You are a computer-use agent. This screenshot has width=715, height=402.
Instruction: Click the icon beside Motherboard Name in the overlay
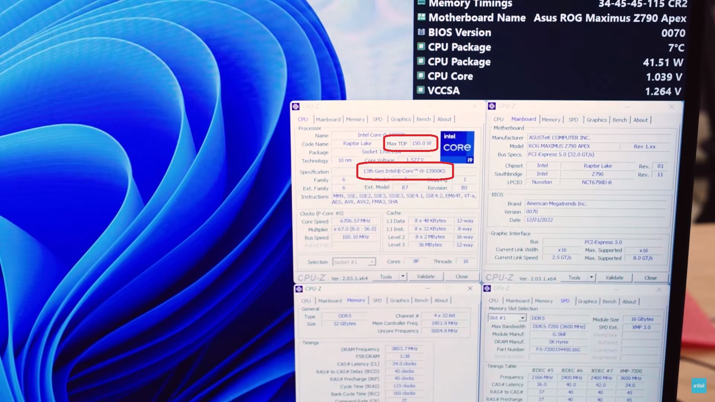click(421, 17)
